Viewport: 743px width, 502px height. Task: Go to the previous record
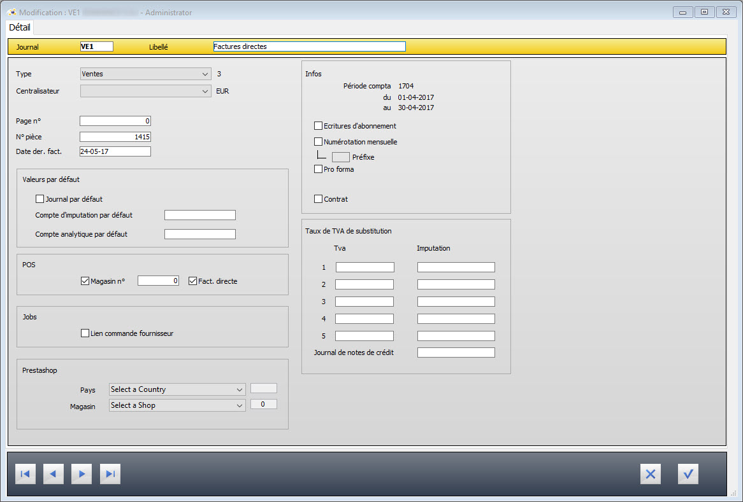(x=54, y=474)
